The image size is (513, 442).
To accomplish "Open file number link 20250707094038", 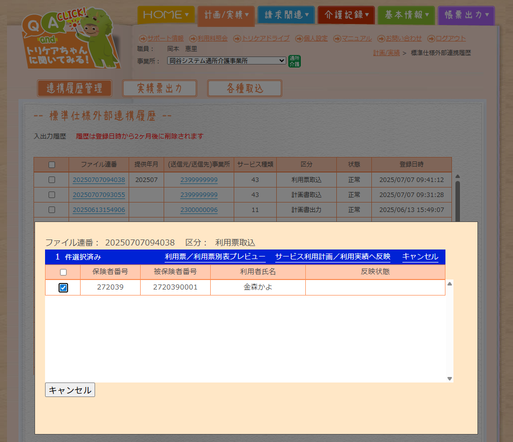I will [x=99, y=180].
